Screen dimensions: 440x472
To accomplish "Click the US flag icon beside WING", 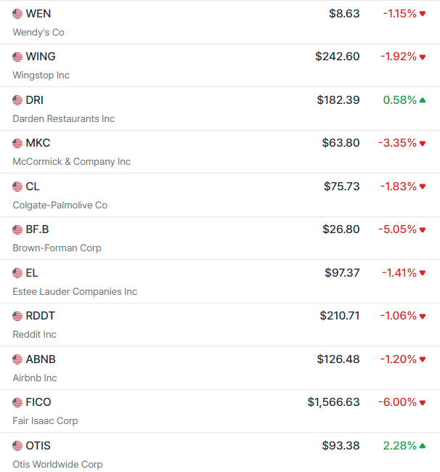I will pyautogui.click(x=17, y=57).
